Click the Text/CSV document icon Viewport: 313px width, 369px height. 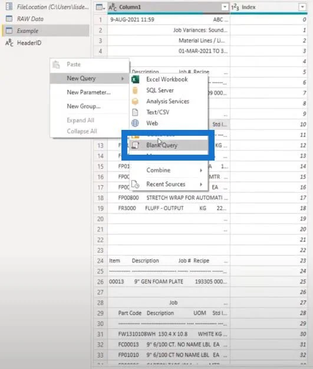point(135,112)
